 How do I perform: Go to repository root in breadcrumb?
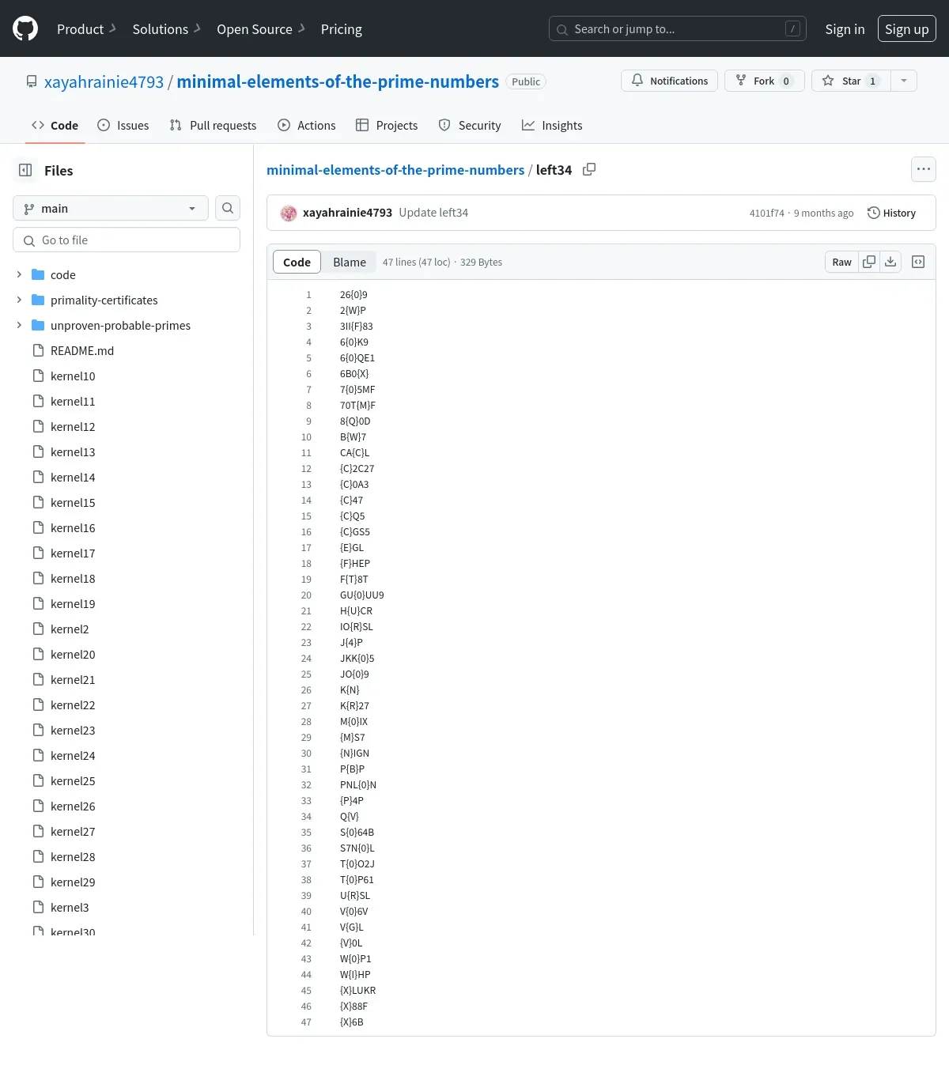tap(395, 170)
